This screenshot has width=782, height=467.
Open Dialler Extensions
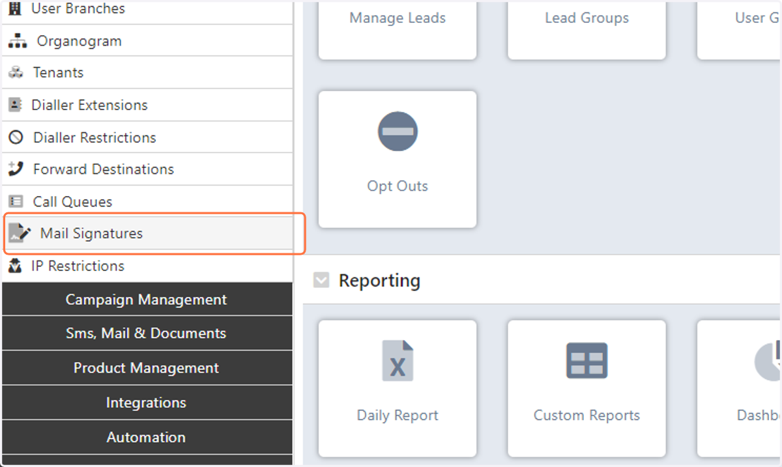[147, 105]
